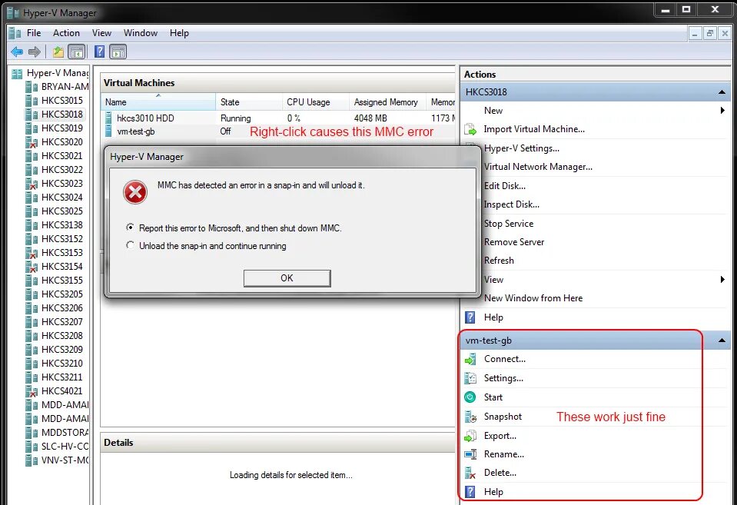Open the Action menu
737x505 pixels.
pos(66,33)
